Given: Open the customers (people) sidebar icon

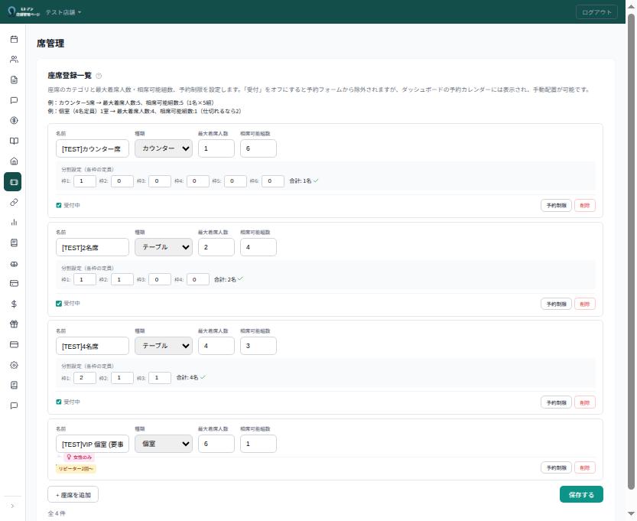Looking at the screenshot, I should [14, 60].
